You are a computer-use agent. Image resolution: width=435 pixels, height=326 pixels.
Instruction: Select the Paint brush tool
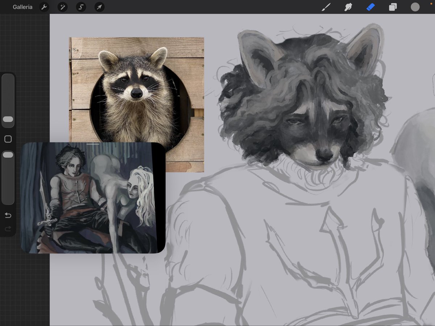point(326,7)
